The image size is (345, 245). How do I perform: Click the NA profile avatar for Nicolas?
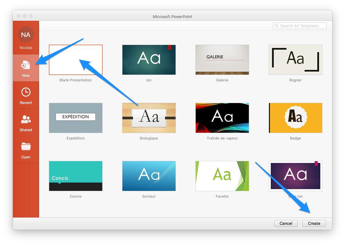tap(26, 35)
